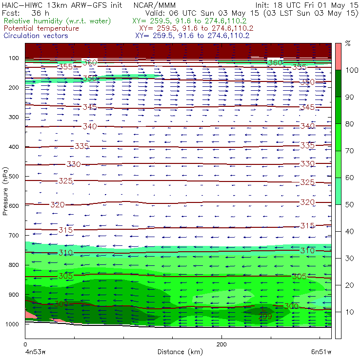Select the 70–80% bright green colorbar segment
This screenshot has height=361, width=361.
click(338, 137)
